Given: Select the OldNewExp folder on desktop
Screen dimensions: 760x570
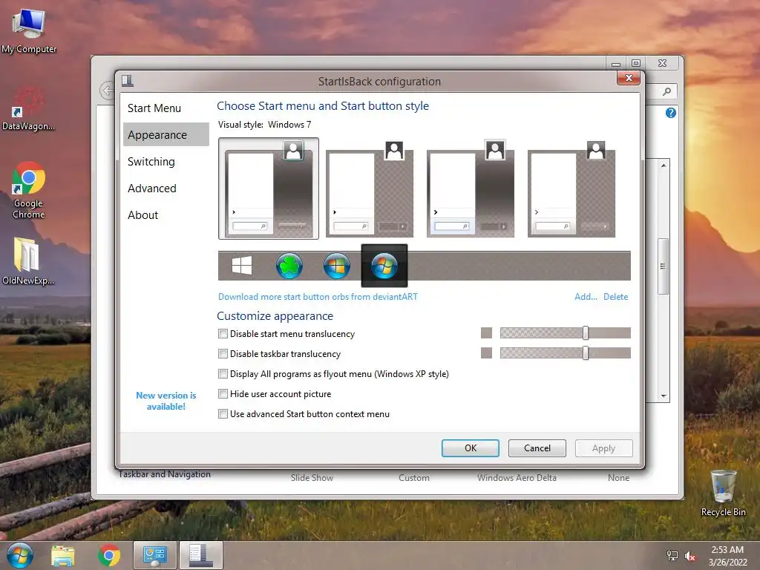Looking at the screenshot, I should click(x=28, y=261).
